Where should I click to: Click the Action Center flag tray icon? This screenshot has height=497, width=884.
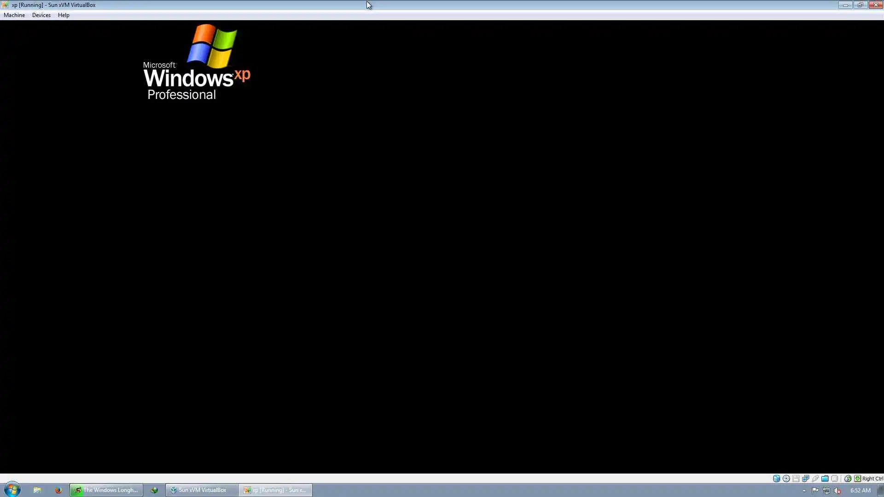point(815,491)
